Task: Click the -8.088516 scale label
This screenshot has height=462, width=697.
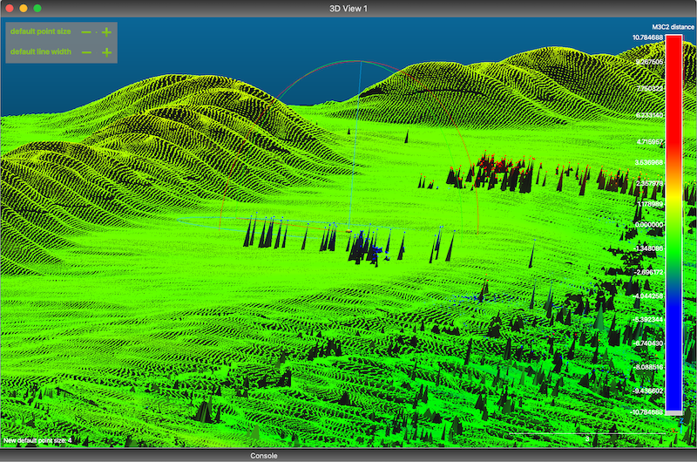Action: (647, 367)
